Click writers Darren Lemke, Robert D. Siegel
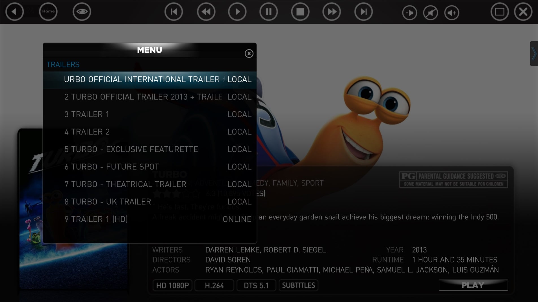 coord(266,250)
